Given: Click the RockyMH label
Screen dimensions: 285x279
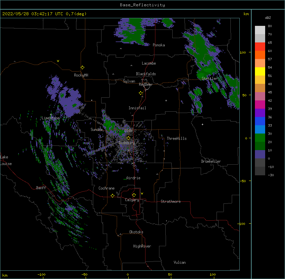Looking at the screenshot, I should [x=81, y=75].
